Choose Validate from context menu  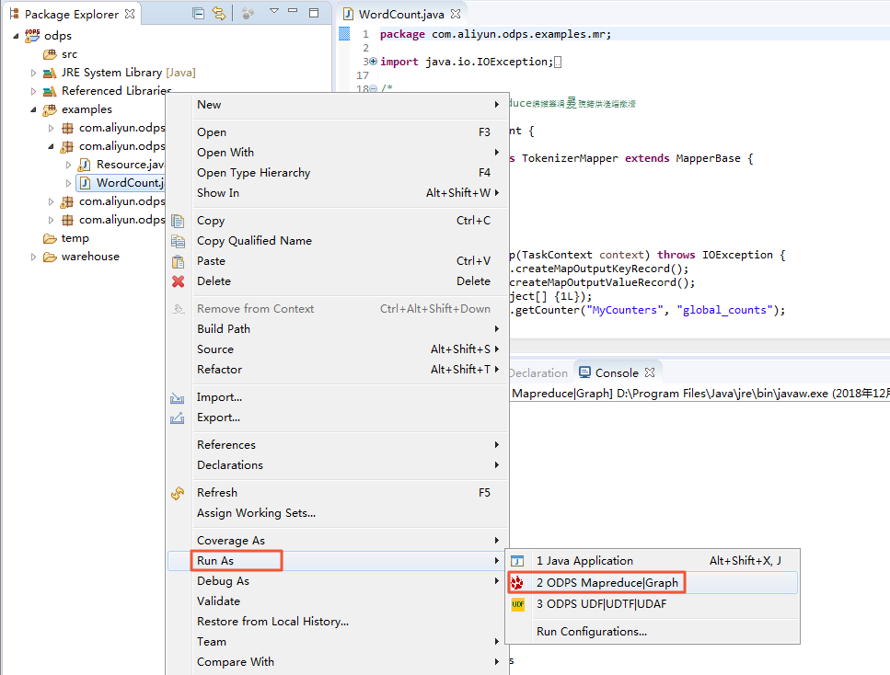[337, 601]
